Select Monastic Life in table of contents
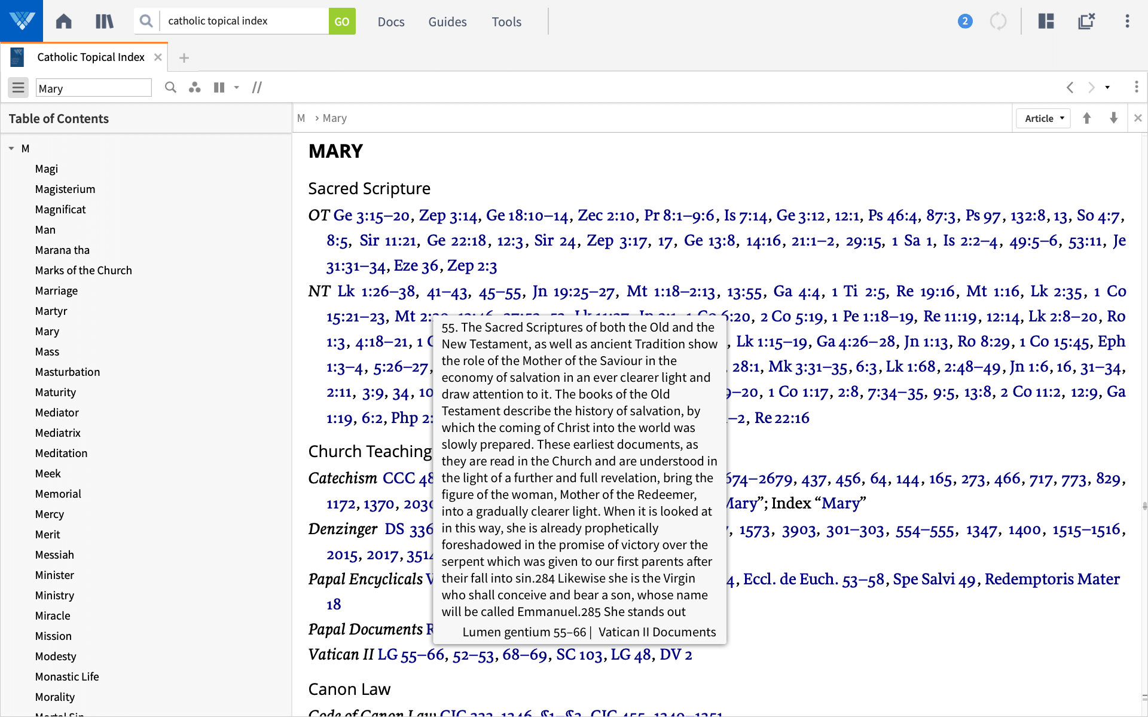 [67, 677]
